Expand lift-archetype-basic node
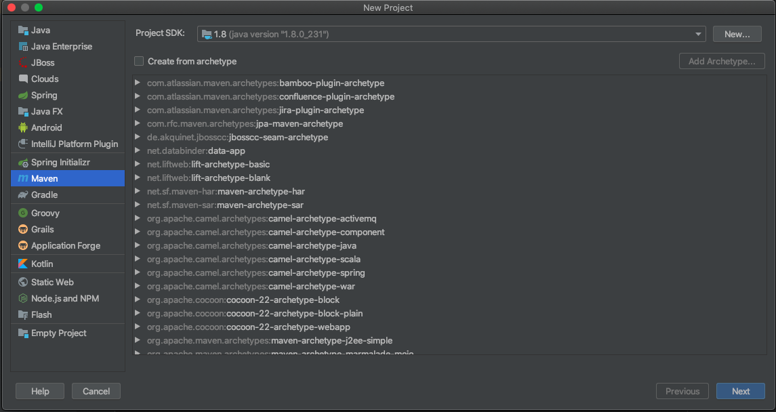The height and width of the screenshot is (412, 776). 138,164
